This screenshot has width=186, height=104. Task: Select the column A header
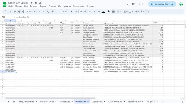coord(10,21)
